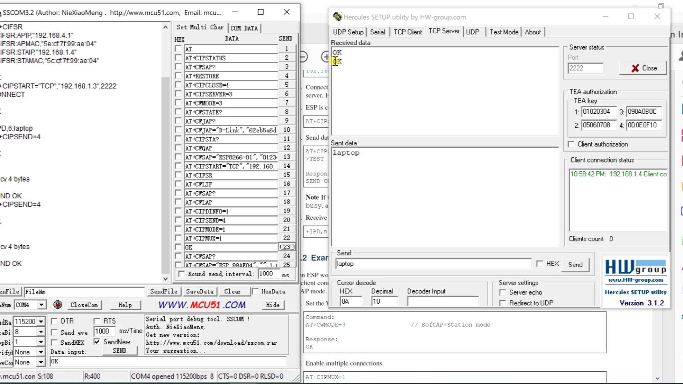Enable the Server echo checkbox
Image resolution: width=683 pixels, height=384 pixels.
click(x=503, y=292)
